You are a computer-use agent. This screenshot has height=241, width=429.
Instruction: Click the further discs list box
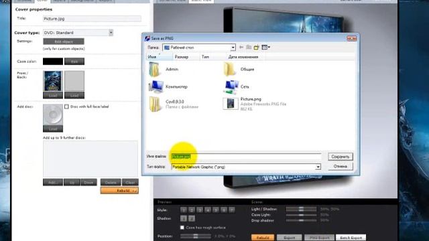90,159
